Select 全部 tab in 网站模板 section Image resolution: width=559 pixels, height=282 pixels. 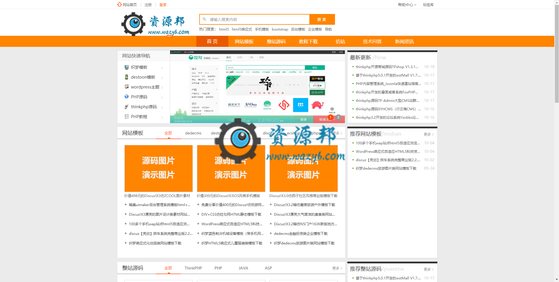click(x=168, y=133)
